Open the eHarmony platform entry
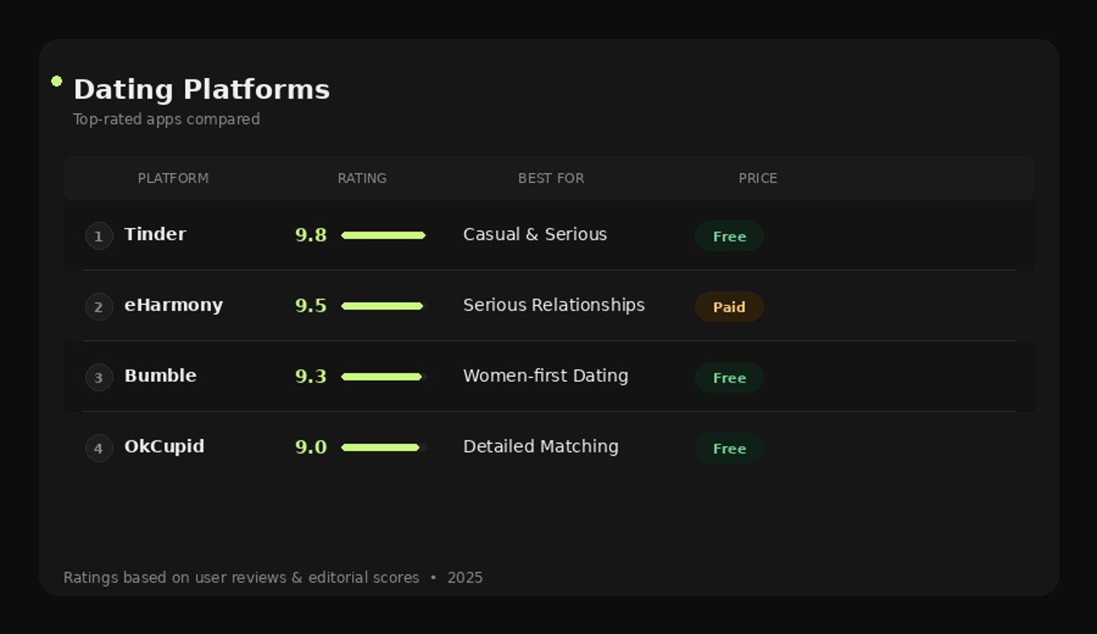The width and height of the screenshot is (1097, 634). (174, 306)
